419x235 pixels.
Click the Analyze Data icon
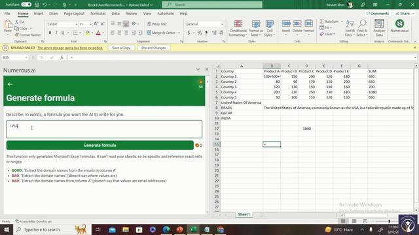pyautogui.click(x=379, y=27)
